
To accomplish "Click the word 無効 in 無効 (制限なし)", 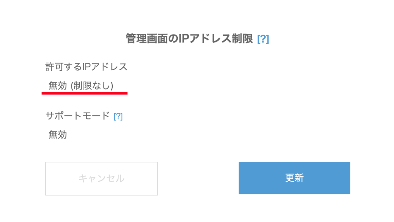I will (x=58, y=86).
